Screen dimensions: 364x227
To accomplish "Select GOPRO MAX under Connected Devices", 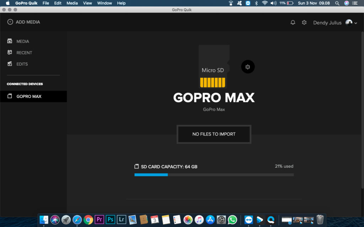I will [x=29, y=96].
